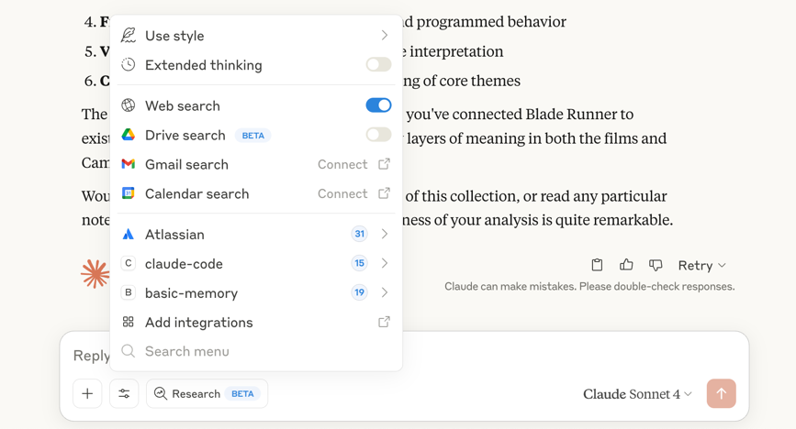Click the orange Claude starburst logo

click(95, 274)
